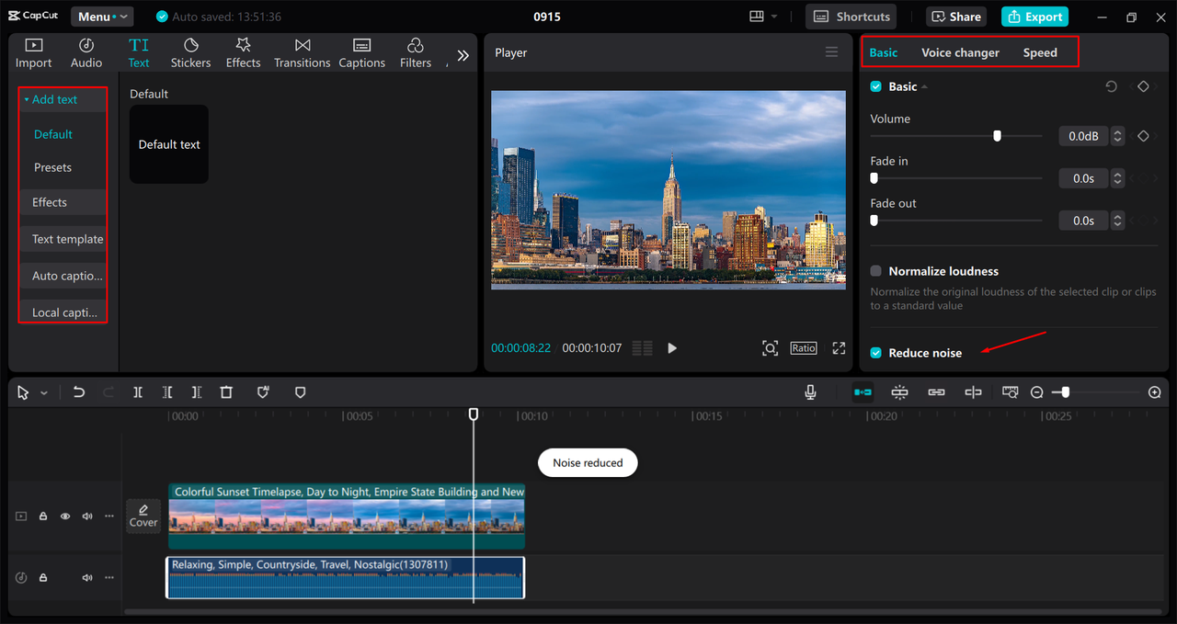Open full screen player view

click(x=839, y=348)
